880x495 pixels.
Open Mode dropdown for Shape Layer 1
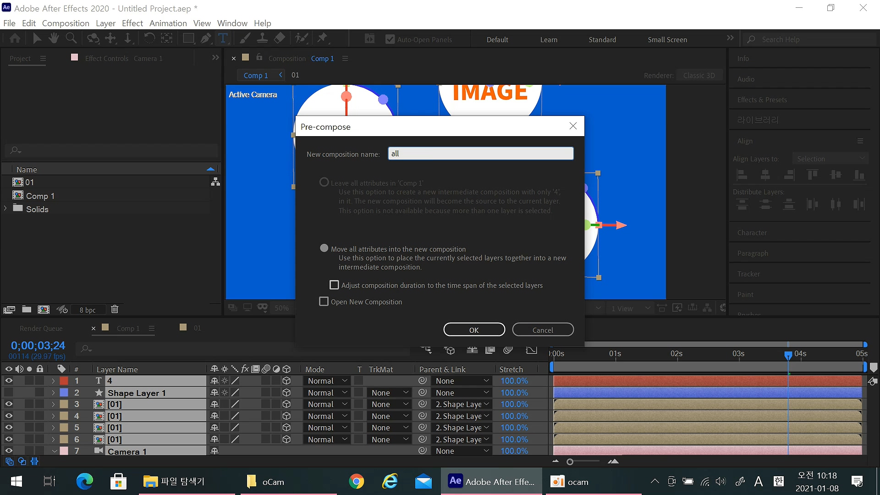pos(327,393)
